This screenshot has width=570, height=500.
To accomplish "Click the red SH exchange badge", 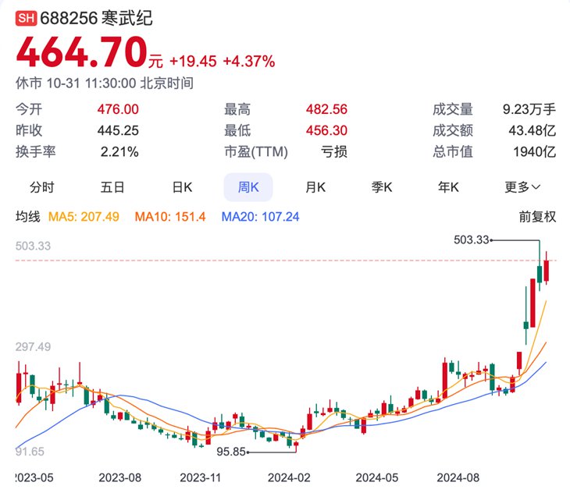I will click(x=26, y=18).
